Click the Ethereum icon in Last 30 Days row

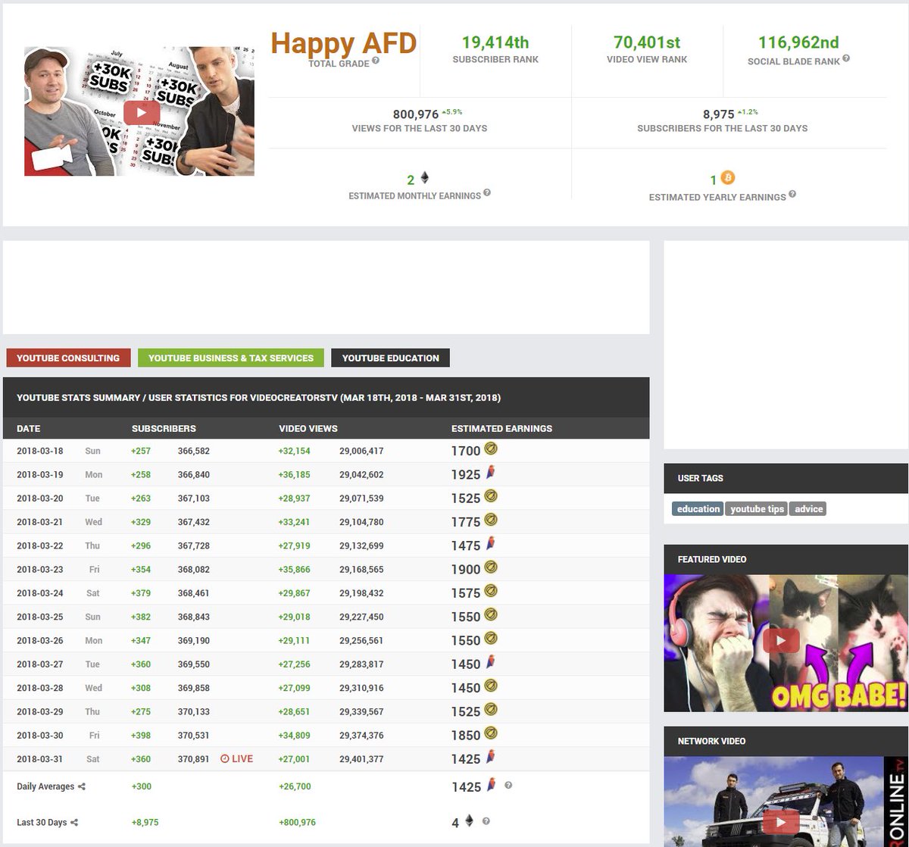pyautogui.click(x=469, y=821)
